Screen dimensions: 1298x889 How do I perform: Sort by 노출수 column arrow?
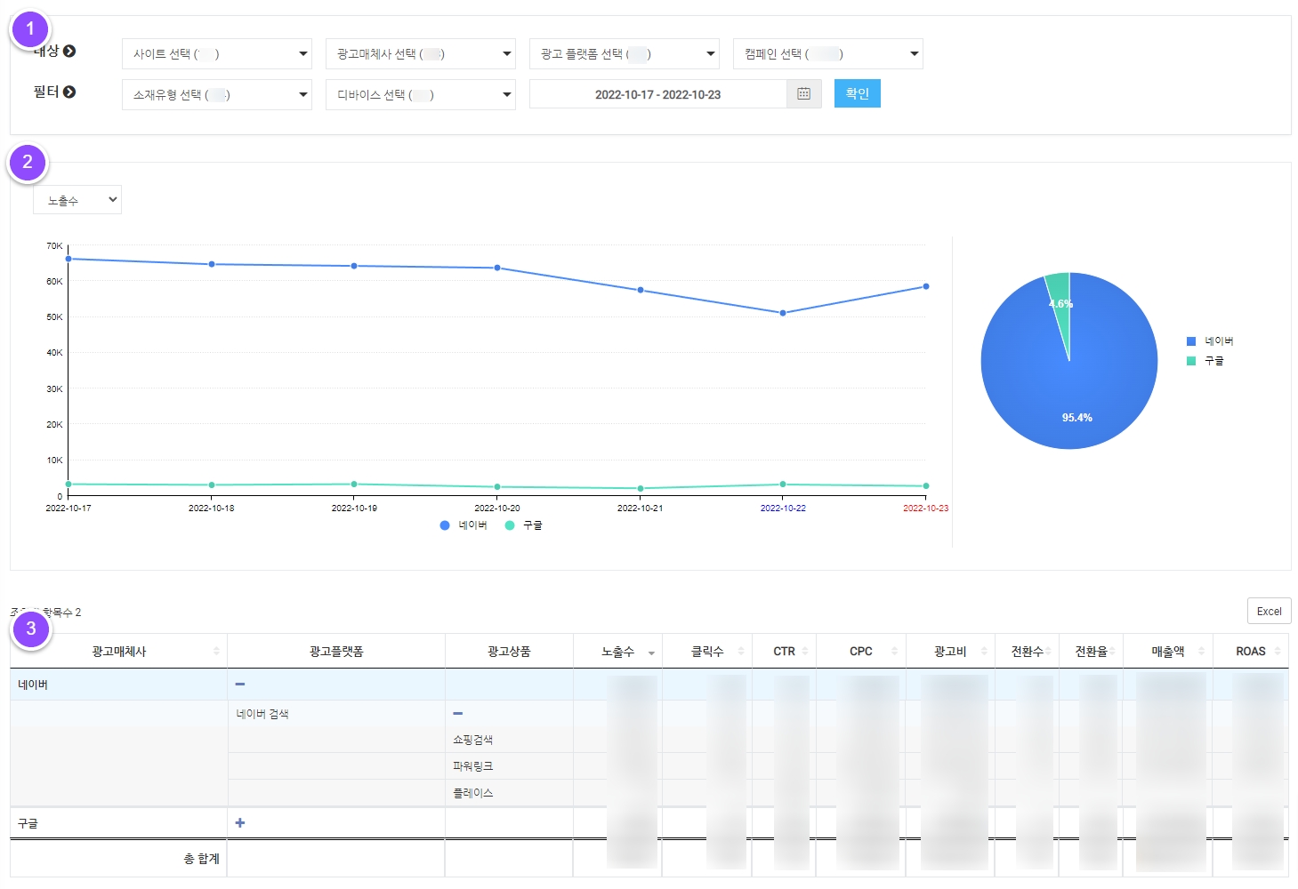pos(651,653)
